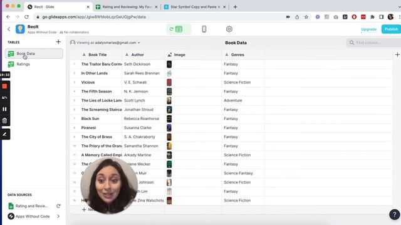Viewport: 401px width, 225px height.
Task: Open the Piranesi book cover thumbnail
Action: coord(169,127)
